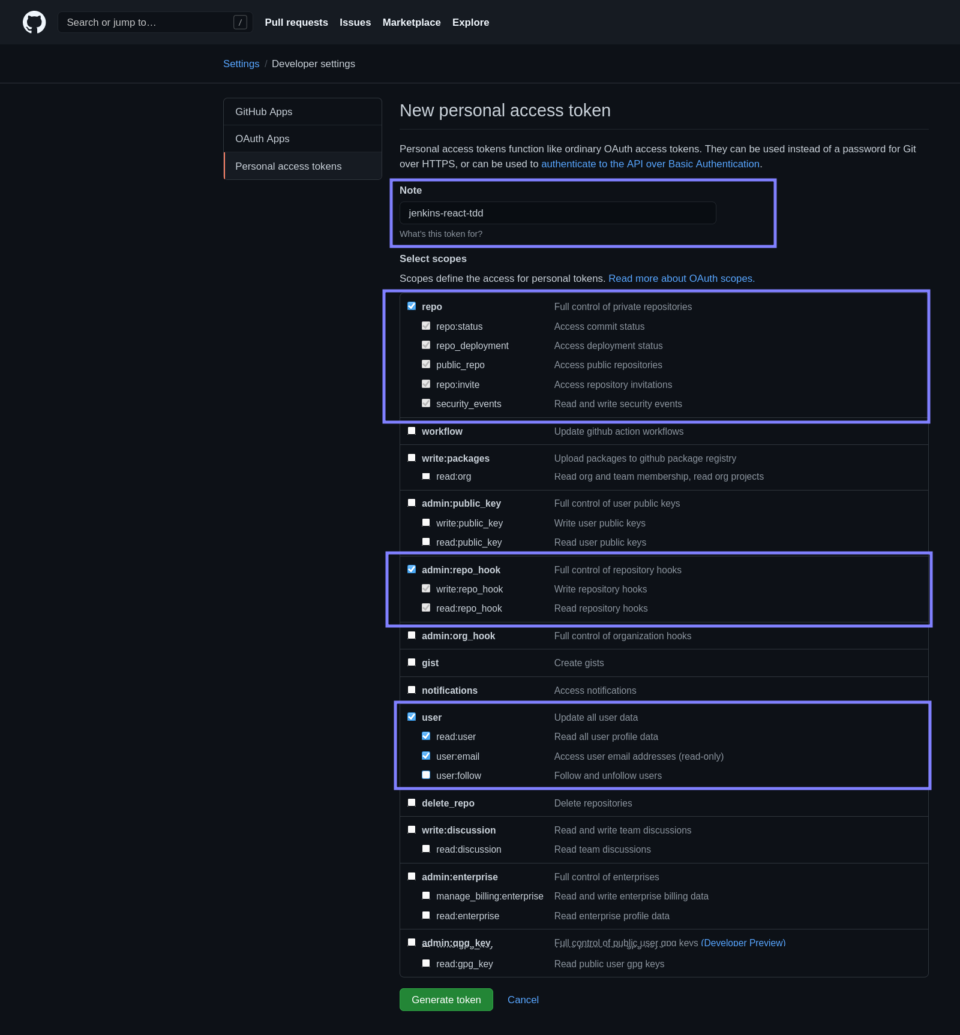Enable the gist scope checkbox
The image size is (960, 1035).
pos(412,663)
